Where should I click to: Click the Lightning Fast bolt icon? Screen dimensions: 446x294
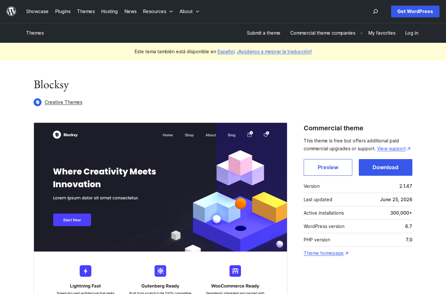[x=86, y=271]
